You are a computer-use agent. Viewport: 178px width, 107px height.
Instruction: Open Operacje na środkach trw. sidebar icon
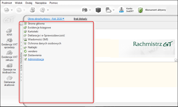click(x=9, y=68)
